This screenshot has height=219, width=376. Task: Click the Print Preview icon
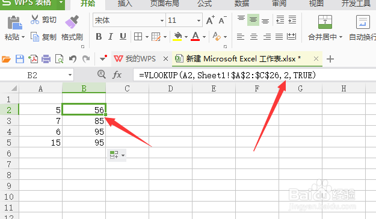59,59
